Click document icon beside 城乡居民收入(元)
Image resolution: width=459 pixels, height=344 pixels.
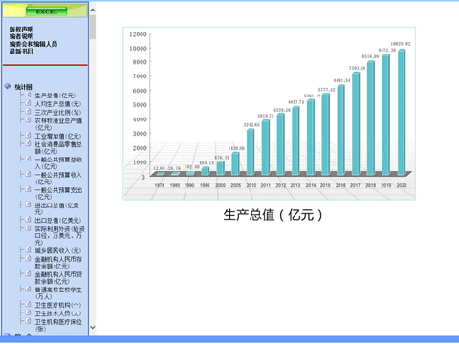click(x=28, y=249)
